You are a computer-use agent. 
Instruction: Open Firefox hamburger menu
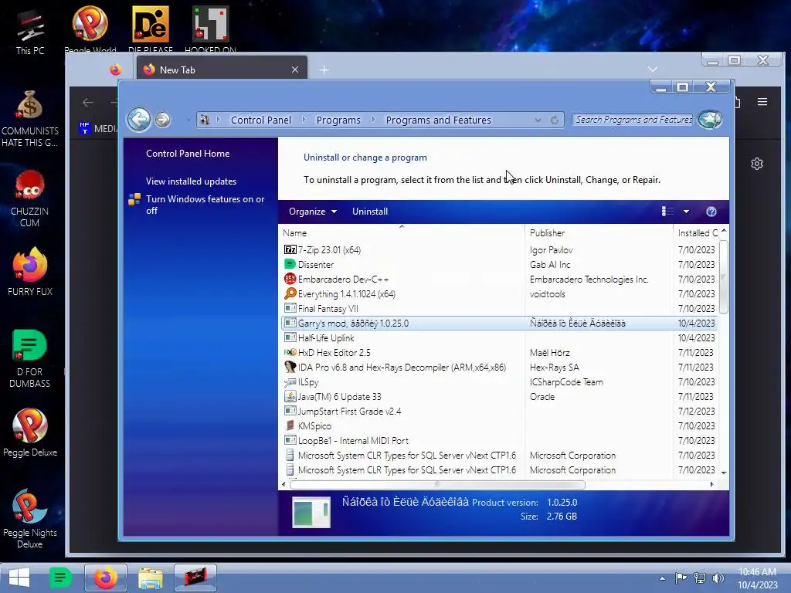[x=762, y=102]
